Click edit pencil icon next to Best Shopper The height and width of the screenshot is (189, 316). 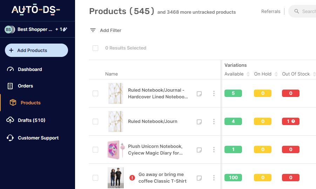point(65,29)
